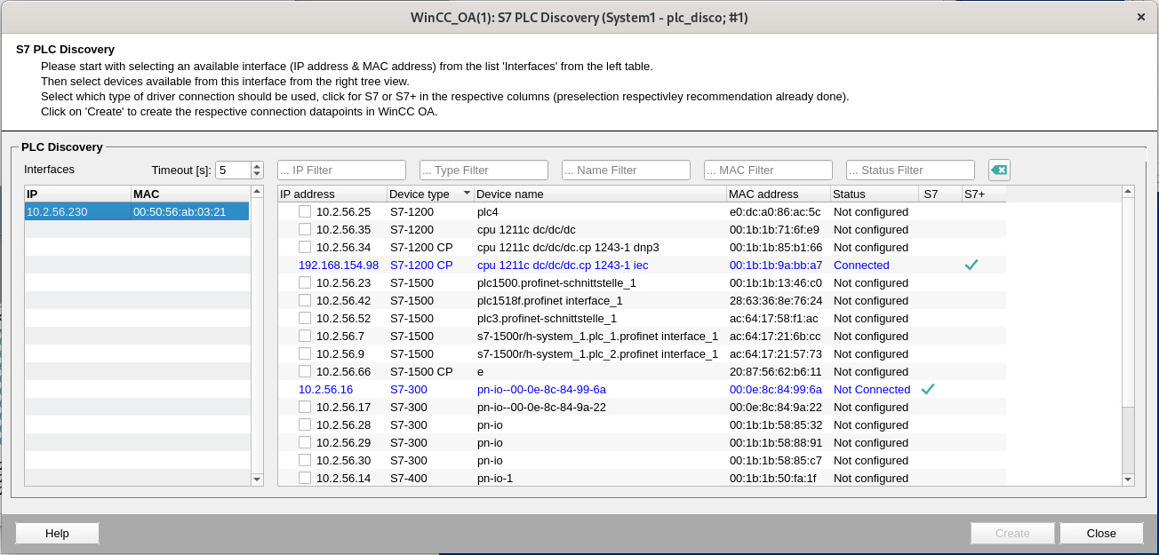Enable the checkbox for 10.2.56.14 S7-400
The height and width of the screenshot is (555, 1159).
305,478
